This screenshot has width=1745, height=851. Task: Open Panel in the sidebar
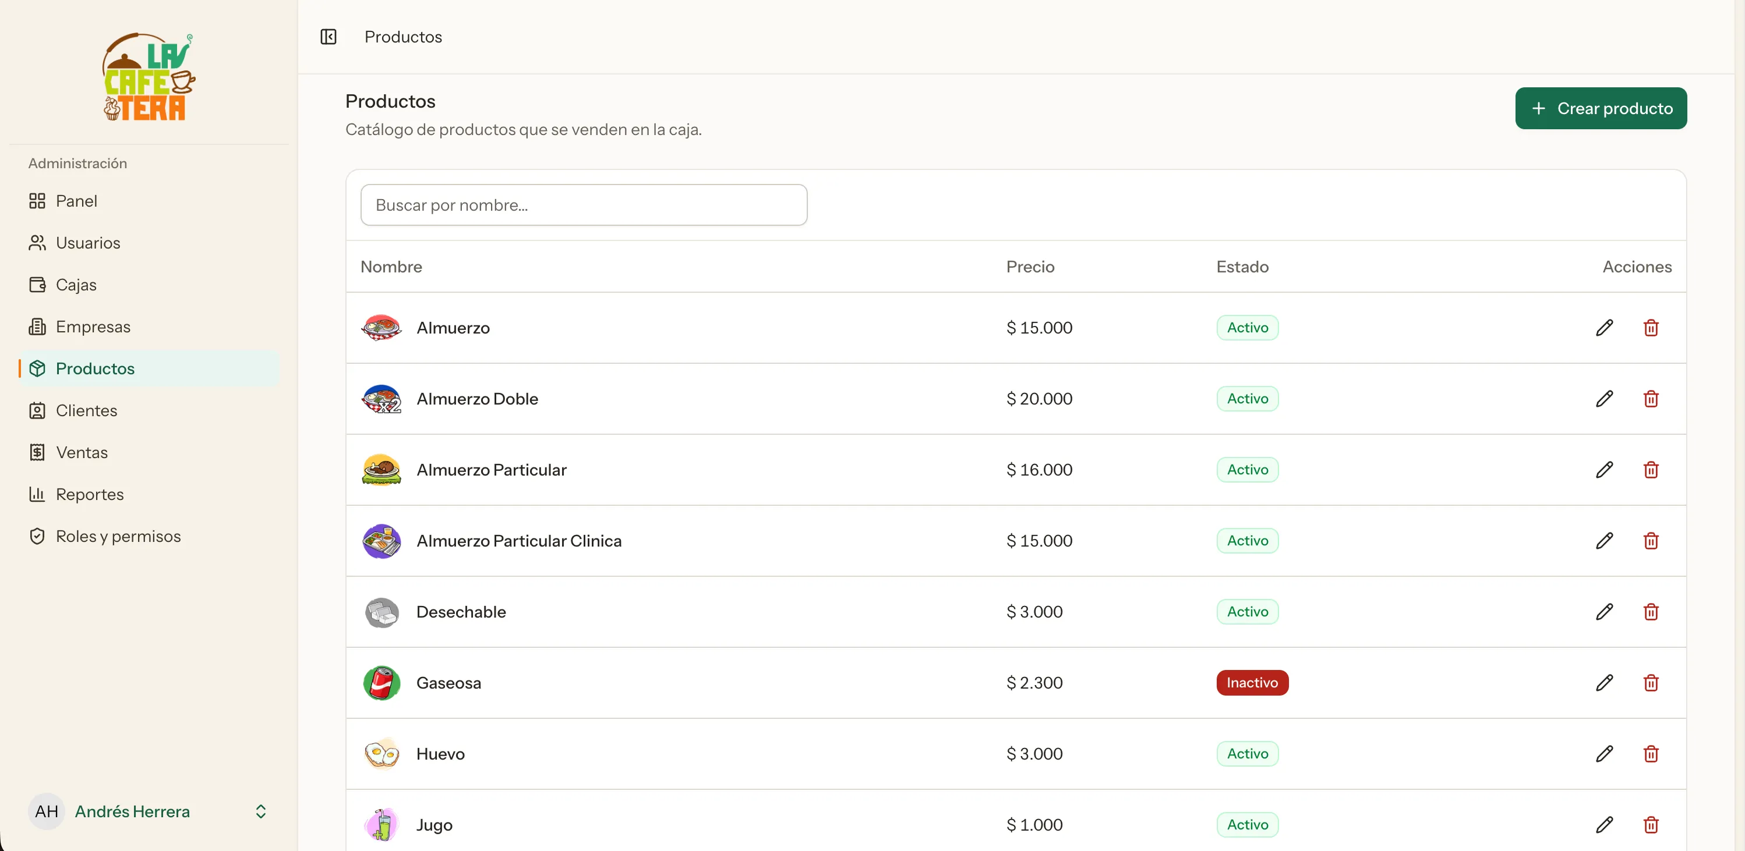149,201
